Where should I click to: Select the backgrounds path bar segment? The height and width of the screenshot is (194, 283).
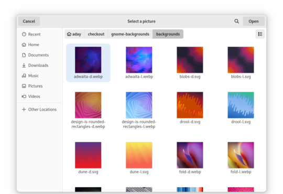(168, 34)
